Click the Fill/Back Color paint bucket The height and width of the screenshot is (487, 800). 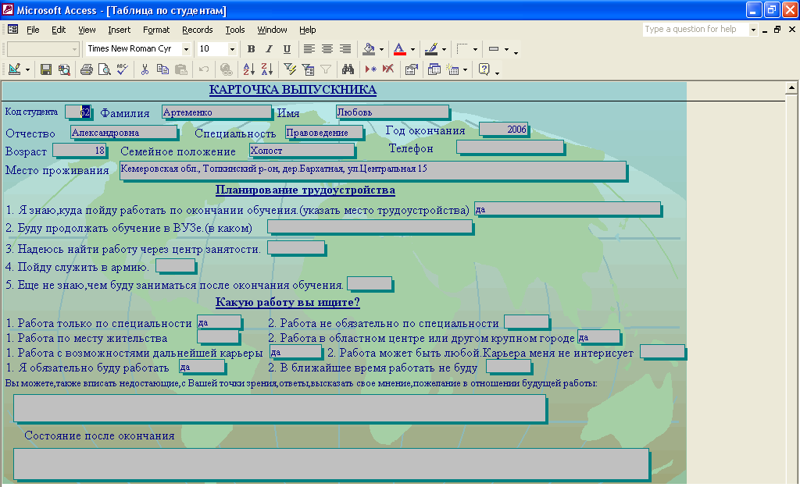click(369, 49)
